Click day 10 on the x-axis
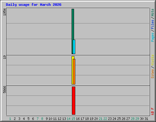156x122 pixels. point(50,119)
